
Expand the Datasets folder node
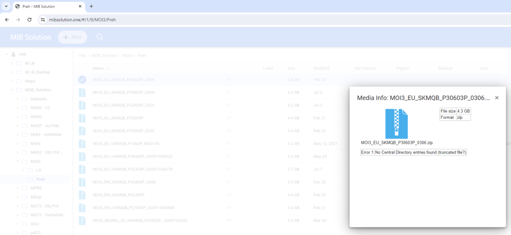tap(18, 99)
